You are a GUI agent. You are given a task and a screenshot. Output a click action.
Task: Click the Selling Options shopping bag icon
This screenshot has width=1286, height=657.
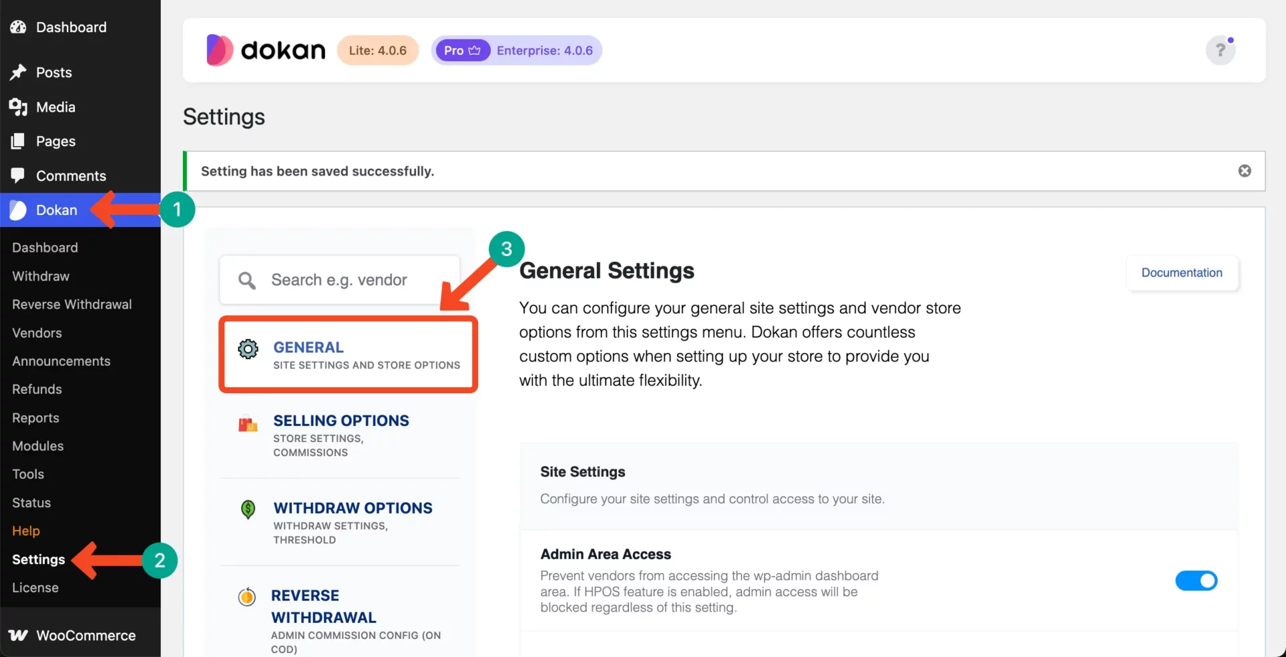248,424
